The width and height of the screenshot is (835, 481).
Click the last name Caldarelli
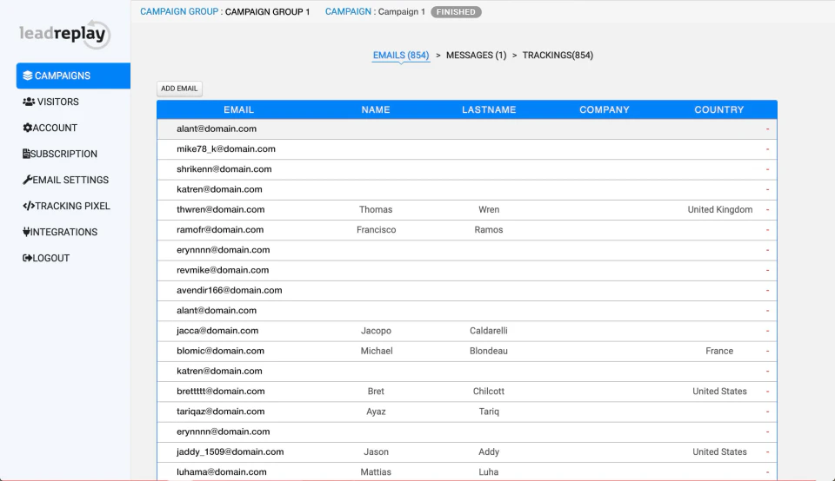pos(489,331)
